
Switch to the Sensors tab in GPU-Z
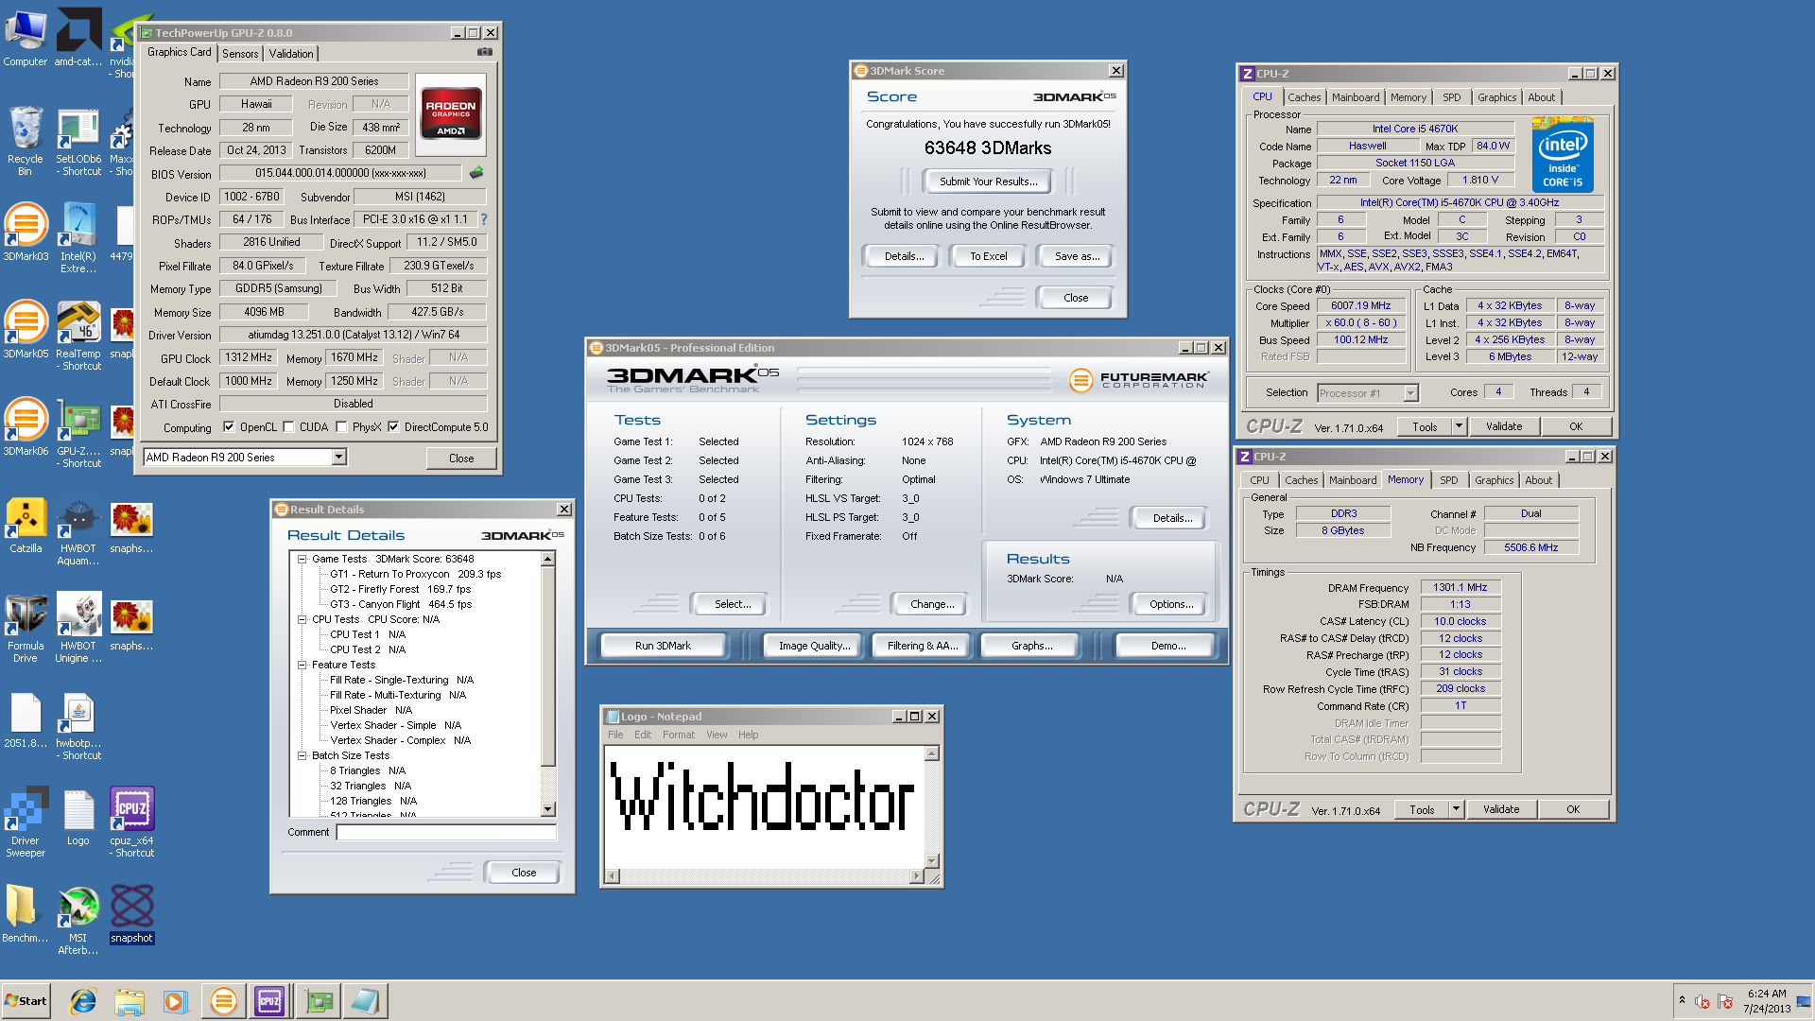(x=240, y=54)
